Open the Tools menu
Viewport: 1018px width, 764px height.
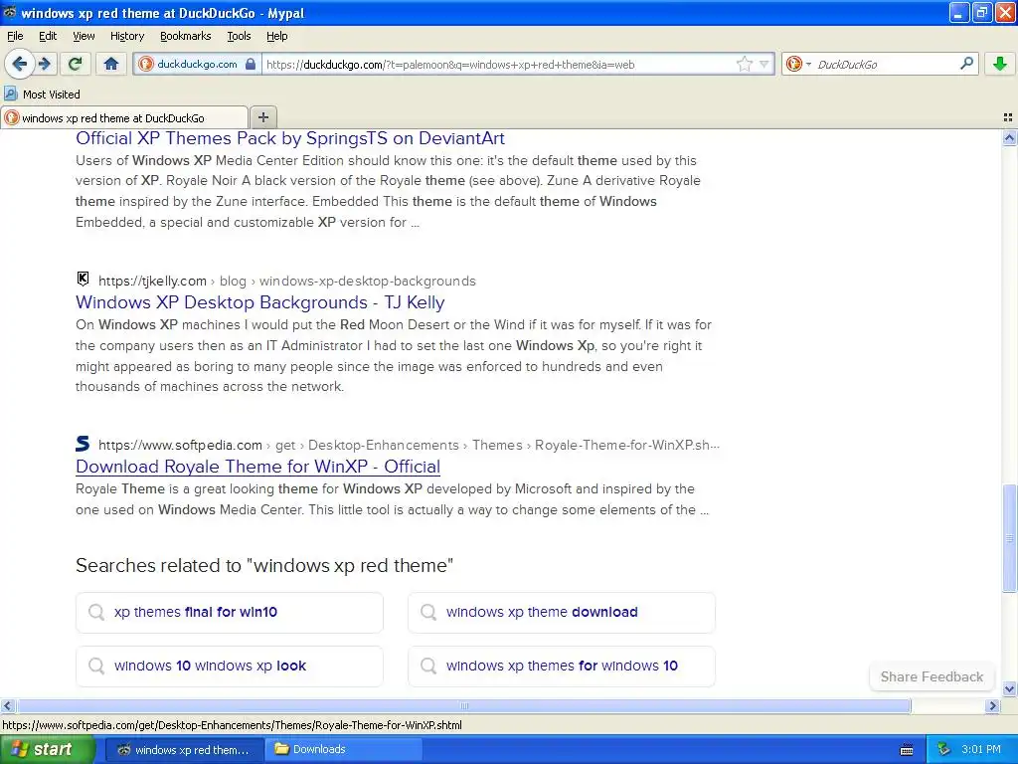point(239,36)
